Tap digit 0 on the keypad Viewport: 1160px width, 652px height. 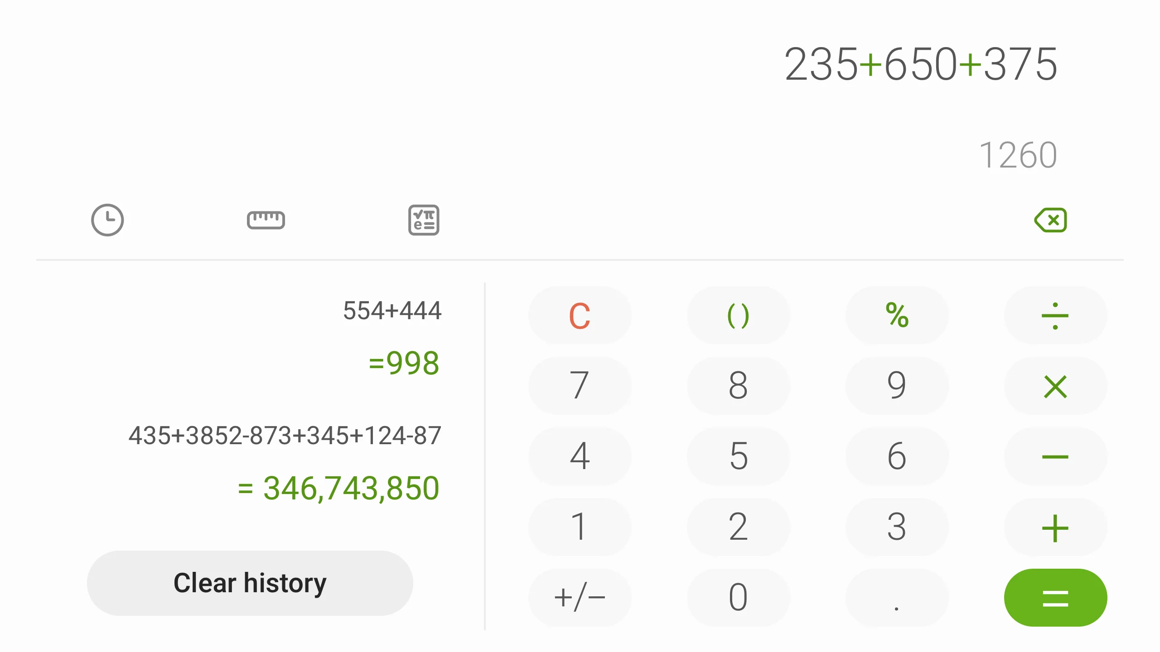tap(737, 597)
